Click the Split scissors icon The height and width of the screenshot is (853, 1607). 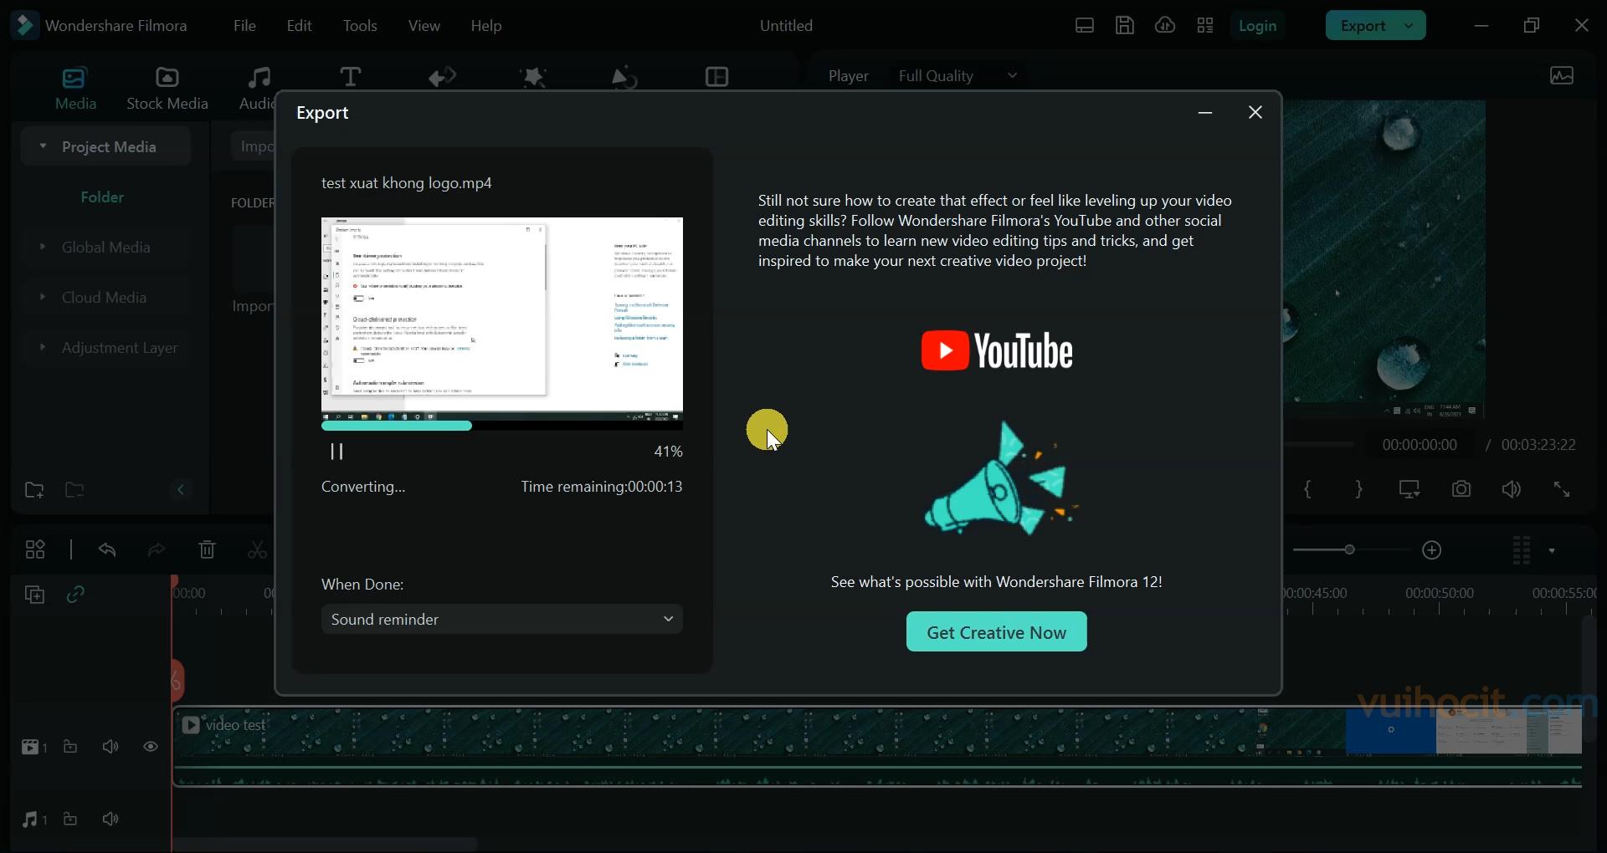click(257, 549)
